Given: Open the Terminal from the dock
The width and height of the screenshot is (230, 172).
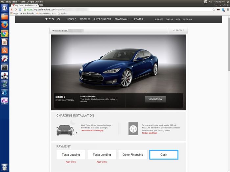Looking at the screenshot, I should (5, 67).
